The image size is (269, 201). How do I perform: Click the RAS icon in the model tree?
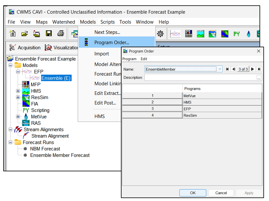[x=26, y=123]
